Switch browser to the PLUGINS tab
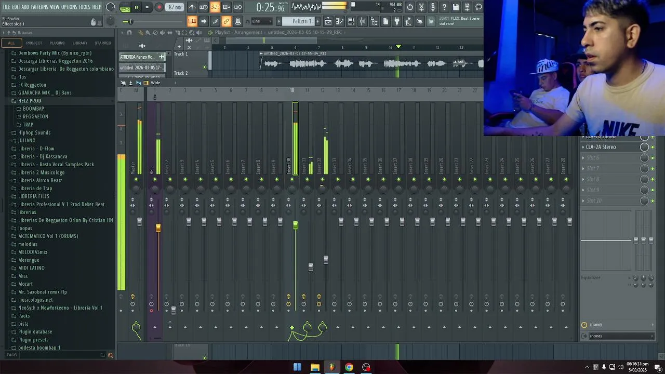 (x=57, y=43)
